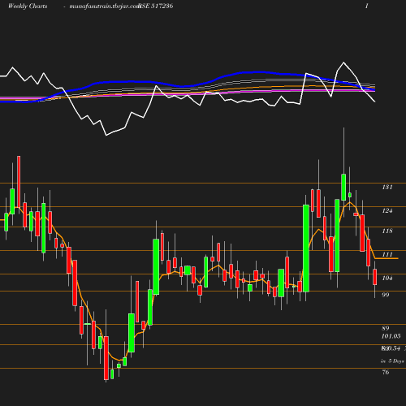Click the 'Weekly Charts' title text

[28, 6]
